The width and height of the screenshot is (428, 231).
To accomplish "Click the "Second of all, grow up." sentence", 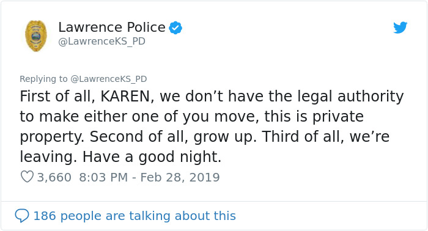I will pos(173,137).
